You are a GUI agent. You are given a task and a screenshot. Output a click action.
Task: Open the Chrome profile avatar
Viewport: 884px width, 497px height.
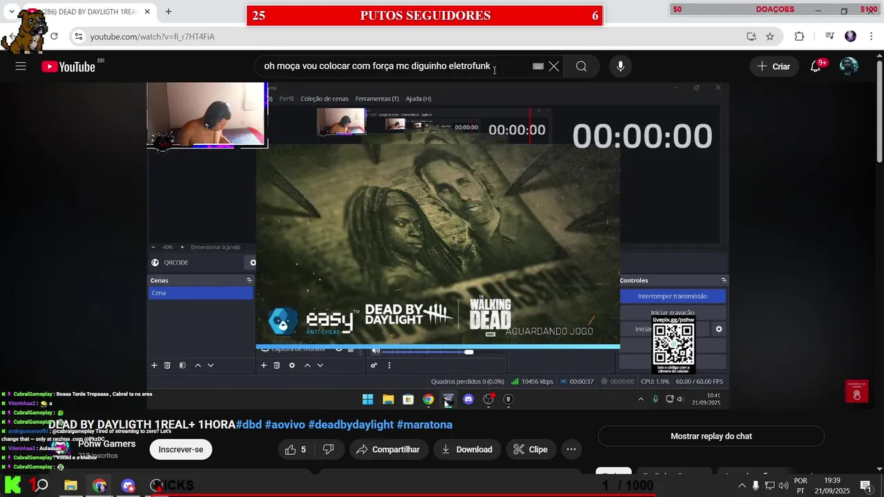(x=851, y=36)
